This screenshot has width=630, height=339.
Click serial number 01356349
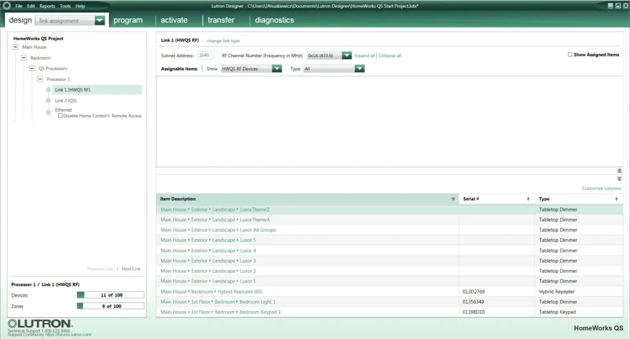(x=473, y=302)
